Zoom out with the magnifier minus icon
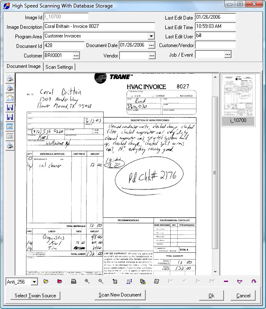This screenshot has height=309, width=266. coord(101,282)
